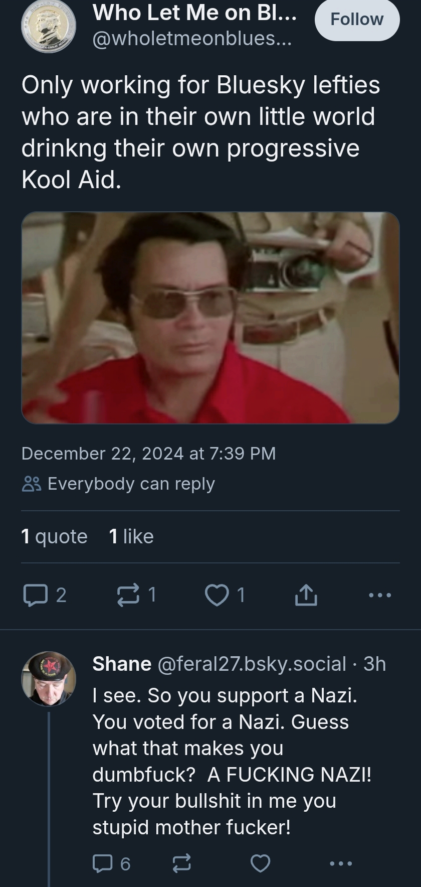Like the main post with heart icon

(217, 595)
